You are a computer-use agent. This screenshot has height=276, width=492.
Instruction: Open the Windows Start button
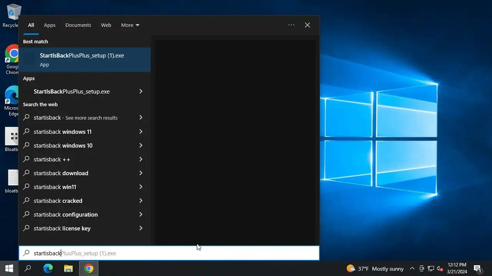point(9,268)
